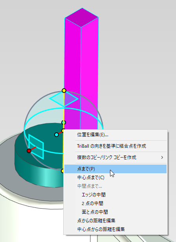The width and height of the screenshot is (176, 242).
Task: Open 複数のコピー/リンク コピーを作成 submenu
Action: [x=115, y=158]
